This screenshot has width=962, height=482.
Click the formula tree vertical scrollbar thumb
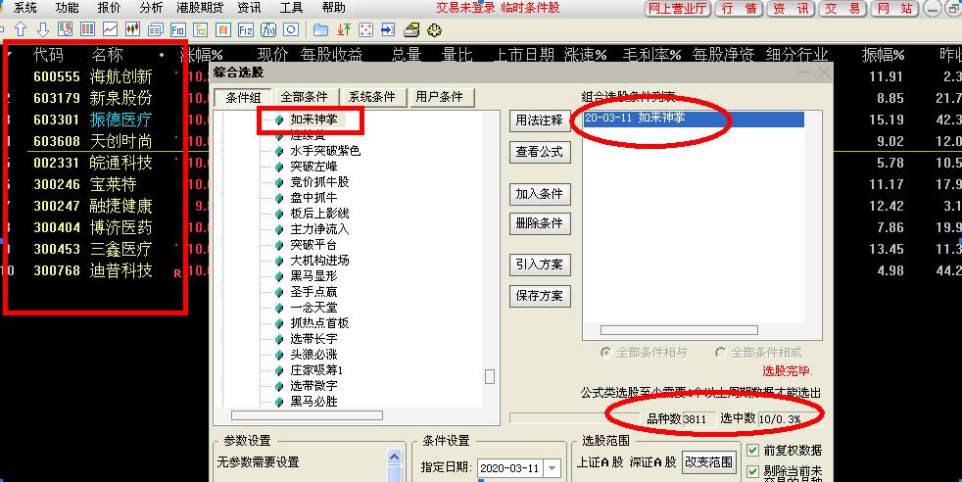pos(490,376)
